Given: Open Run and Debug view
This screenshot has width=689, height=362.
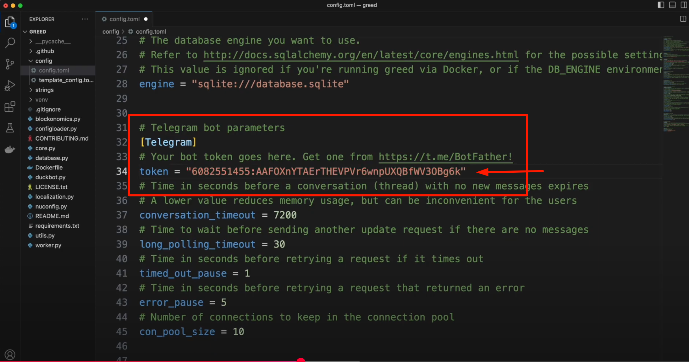Looking at the screenshot, I should (x=10, y=85).
